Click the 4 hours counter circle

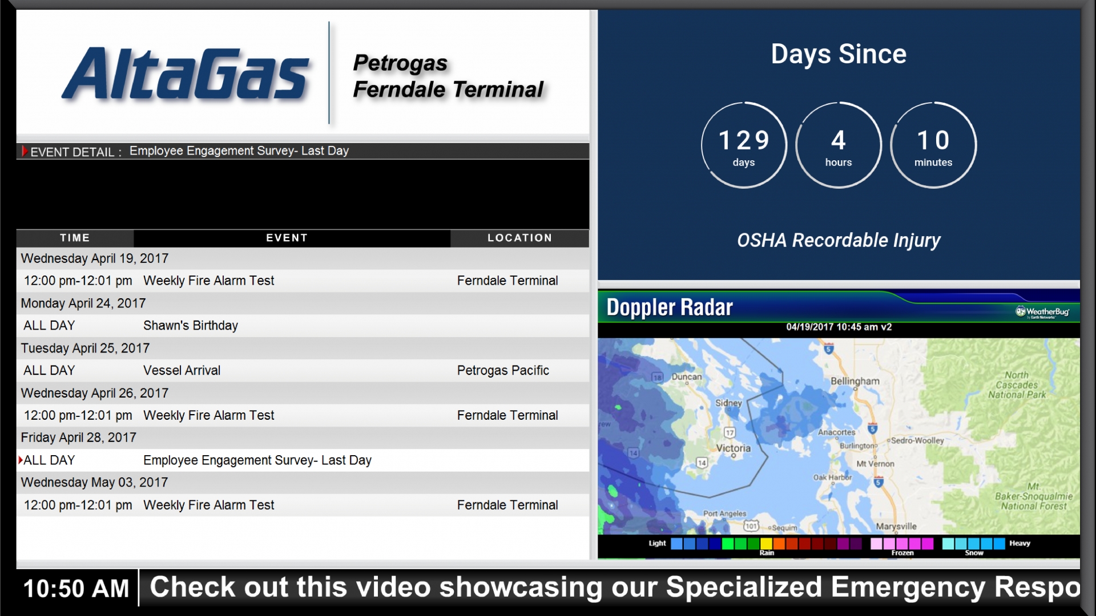click(x=838, y=145)
